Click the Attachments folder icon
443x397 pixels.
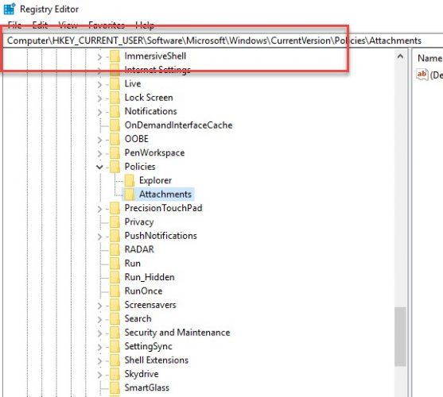(x=130, y=195)
